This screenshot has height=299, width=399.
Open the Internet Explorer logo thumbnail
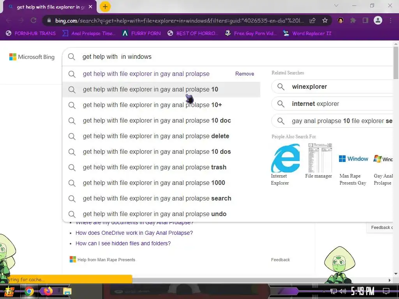click(285, 158)
